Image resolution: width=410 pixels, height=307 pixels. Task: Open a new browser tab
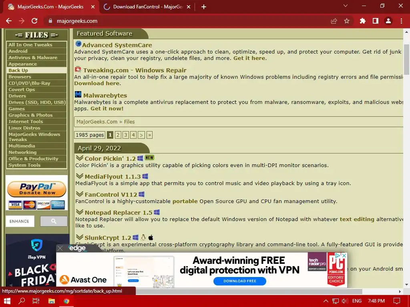coord(204,7)
